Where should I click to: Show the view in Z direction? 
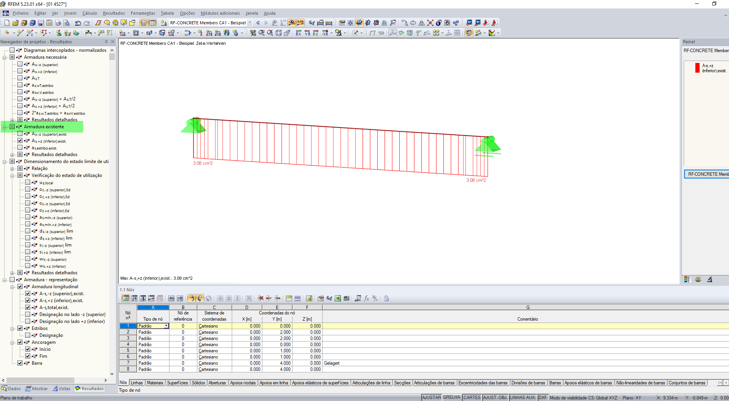click(x=316, y=33)
